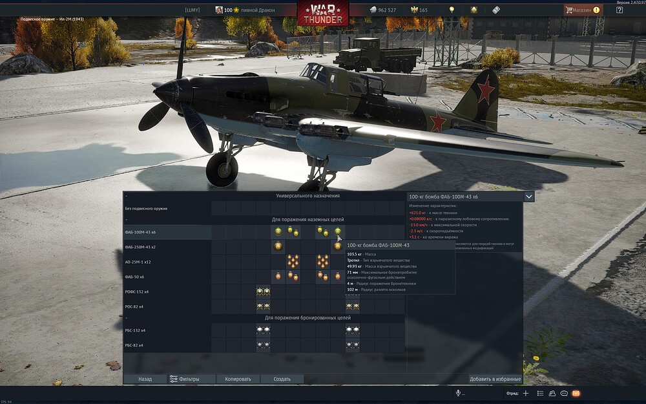Click the microphone icon in bottom bar

pos(458,393)
